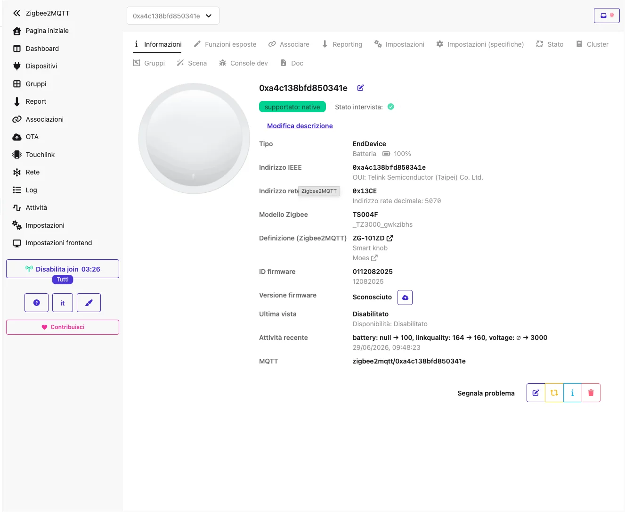This screenshot has height=512, width=625.
Task: Click the notifications icon button at top right
Action: 607,15
